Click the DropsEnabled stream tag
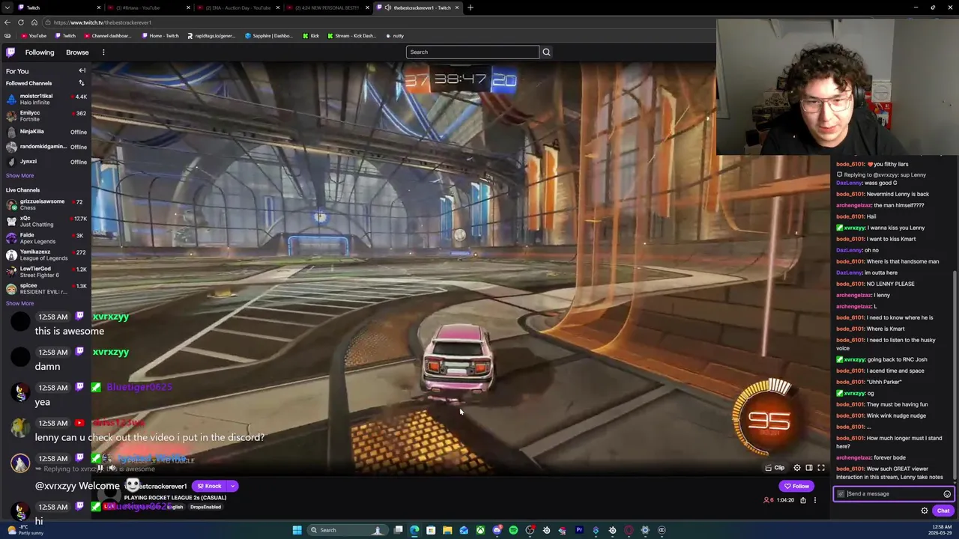 click(205, 507)
